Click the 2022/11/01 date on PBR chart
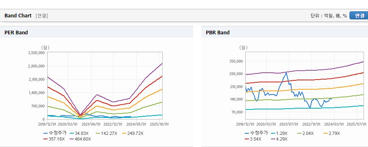The image size is (368, 147). [x=312, y=124]
